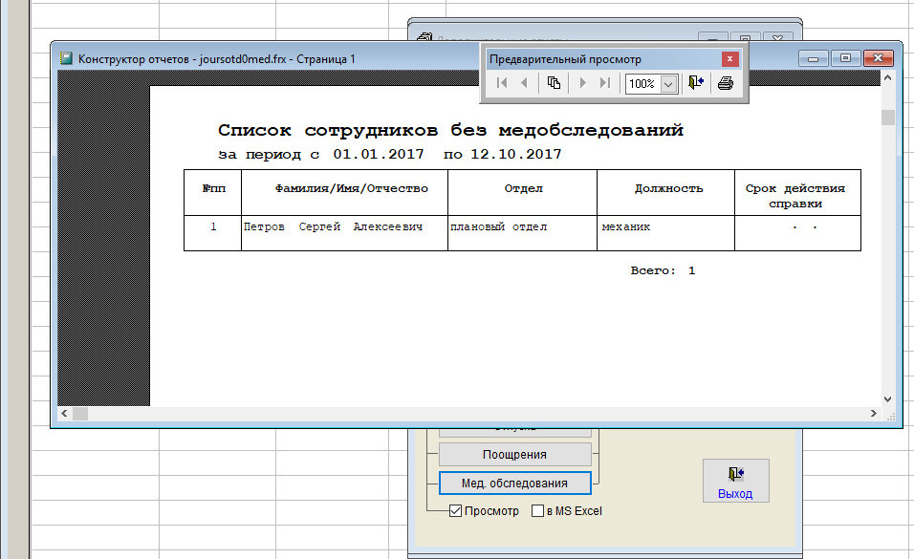Open the 100% zoom dropdown
The height and width of the screenshot is (559, 914).
[668, 84]
